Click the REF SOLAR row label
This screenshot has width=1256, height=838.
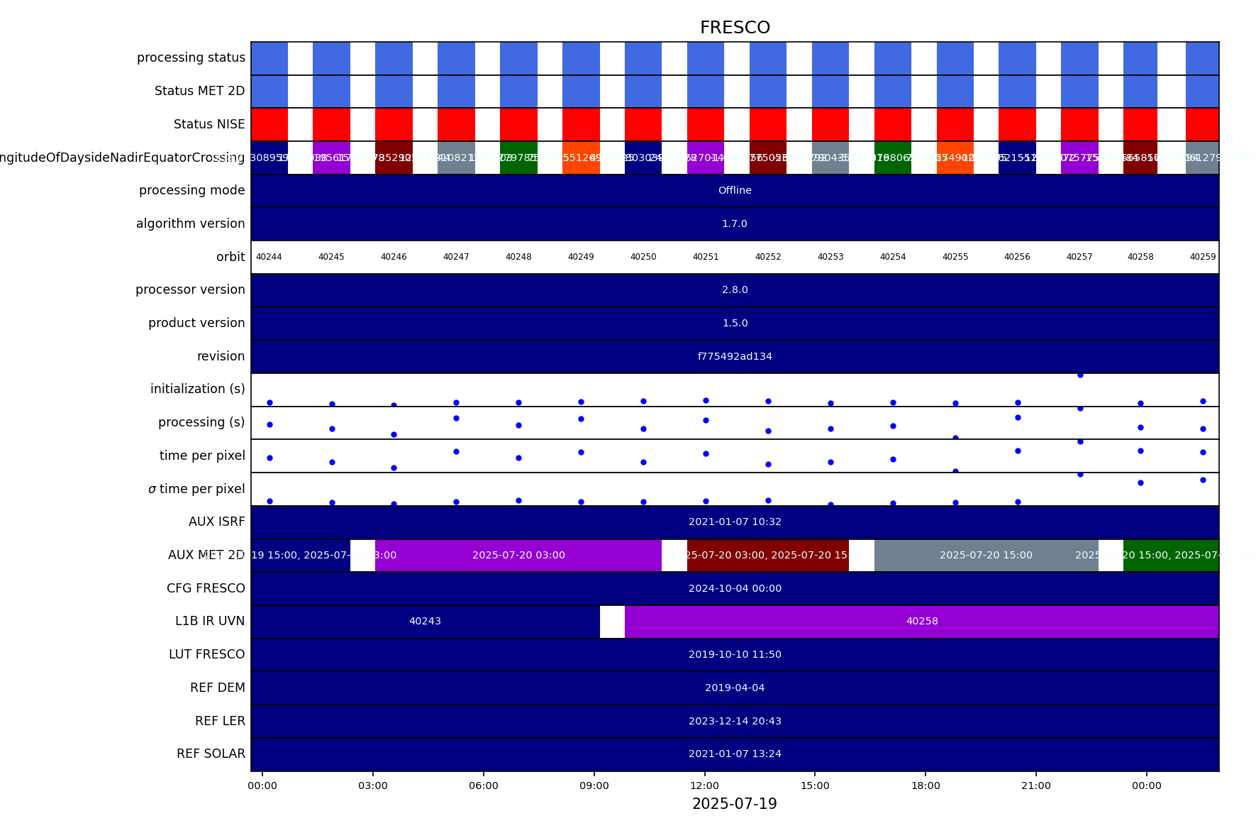point(211,754)
